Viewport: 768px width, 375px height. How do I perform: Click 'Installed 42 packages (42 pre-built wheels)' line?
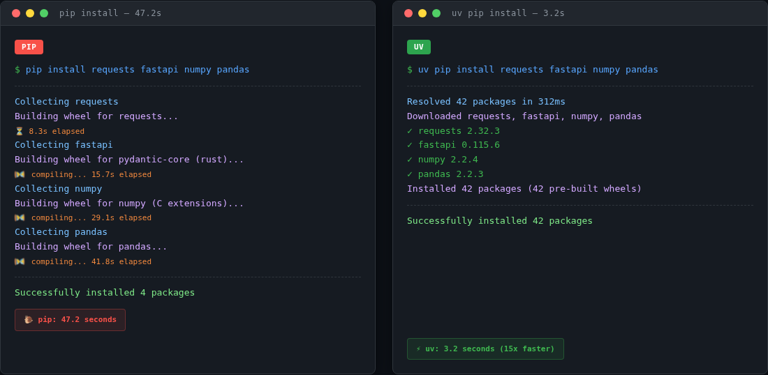pyautogui.click(x=524, y=188)
